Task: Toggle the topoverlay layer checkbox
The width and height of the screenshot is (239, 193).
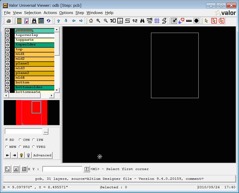Action: [7, 35]
